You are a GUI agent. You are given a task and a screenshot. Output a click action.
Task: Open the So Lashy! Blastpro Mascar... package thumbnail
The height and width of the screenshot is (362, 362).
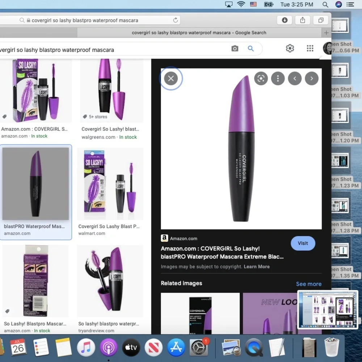tap(35, 281)
